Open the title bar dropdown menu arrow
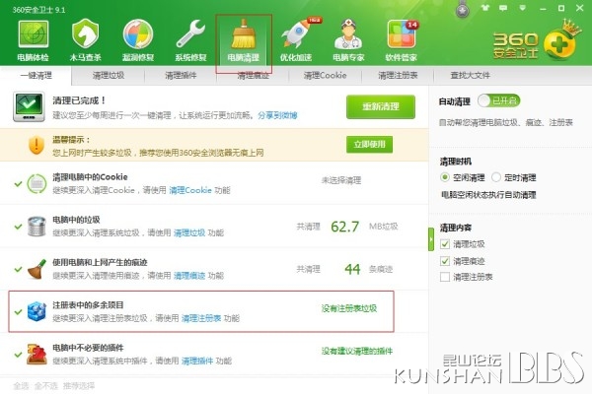Image resolution: width=592 pixels, height=394 pixels. click(523, 8)
